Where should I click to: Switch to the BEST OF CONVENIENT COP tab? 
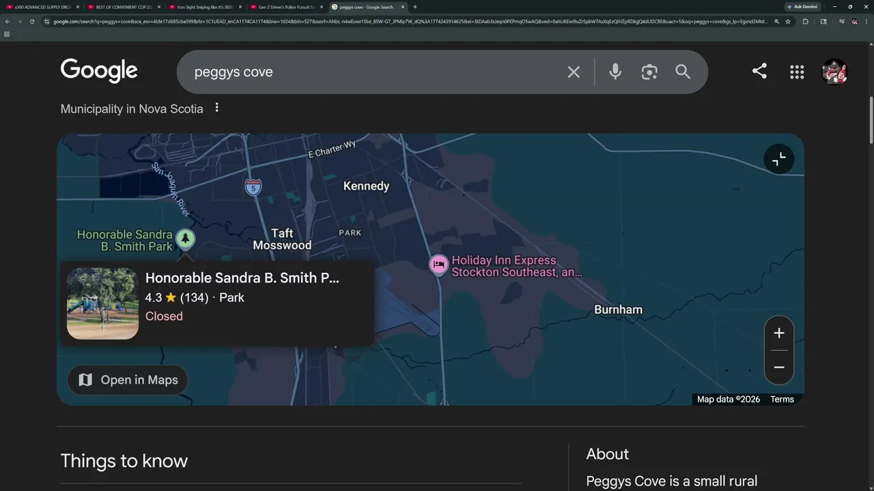coord(123,7)
